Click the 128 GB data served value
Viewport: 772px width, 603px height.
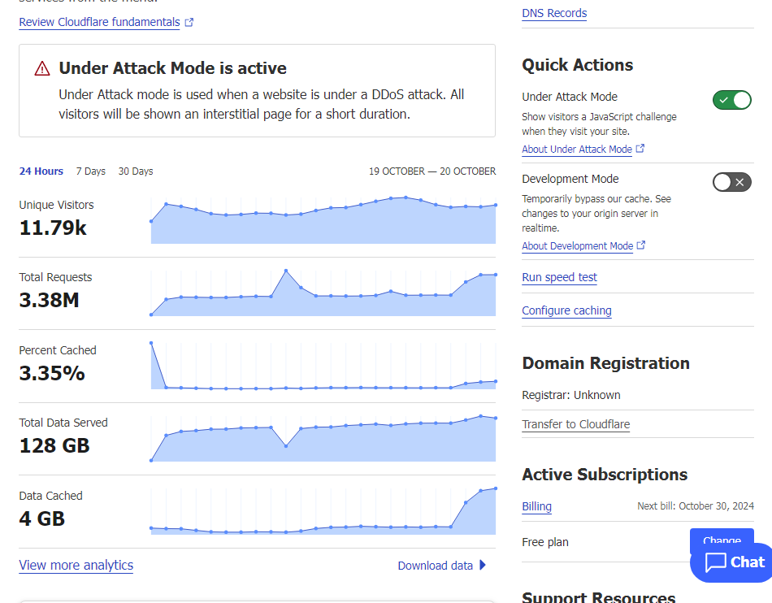[54, 445]
